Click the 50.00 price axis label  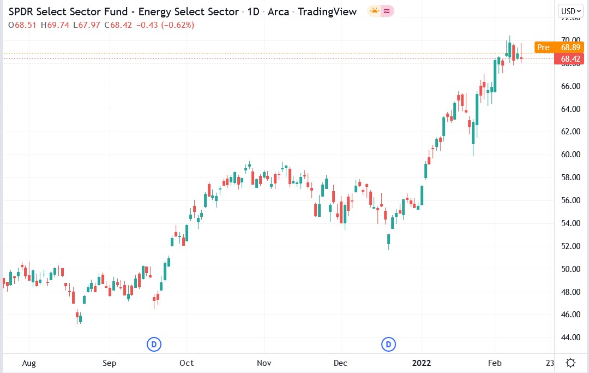click(570, 269)
